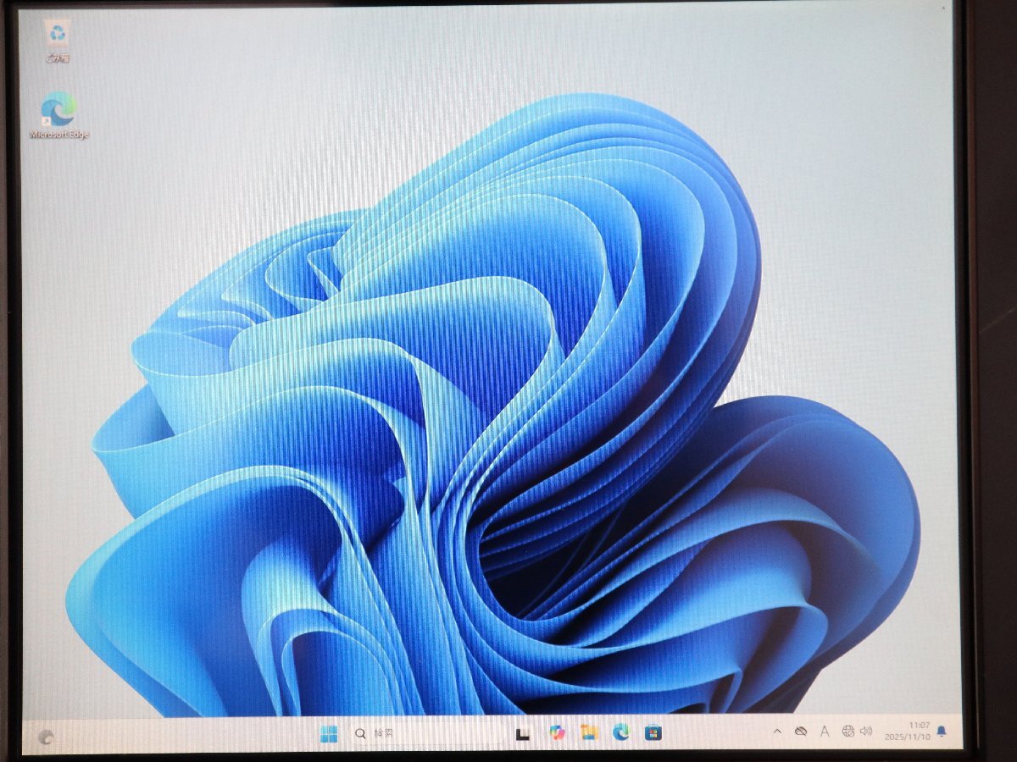Open the Recycle Bin desktop icon
This screenshot has width=1017, height=762.
pos(58,42)
